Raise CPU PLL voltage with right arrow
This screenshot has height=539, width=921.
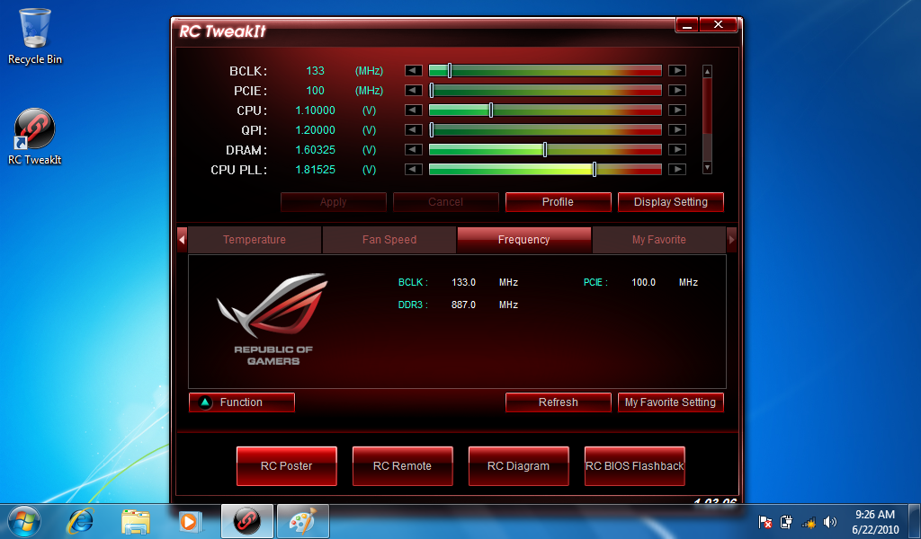(677, 170)
